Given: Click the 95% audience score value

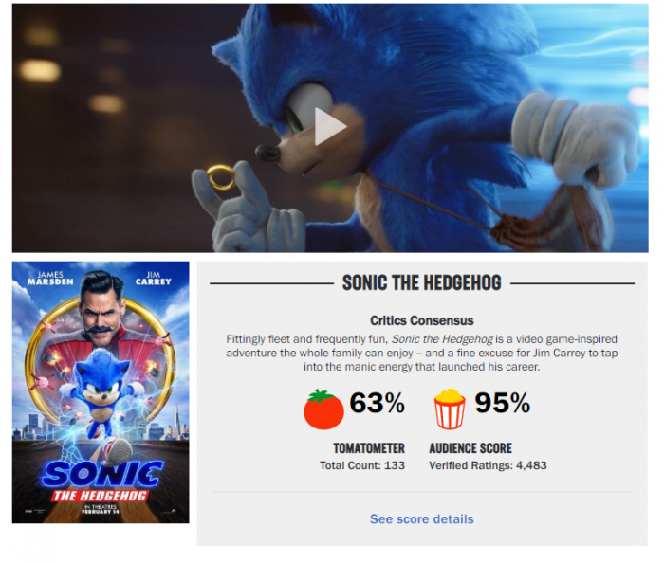Looking at the screenshot, I should point(502,404).
